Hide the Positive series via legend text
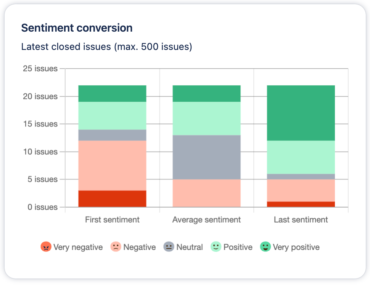 pyautogui.click(x=238, y=247)
